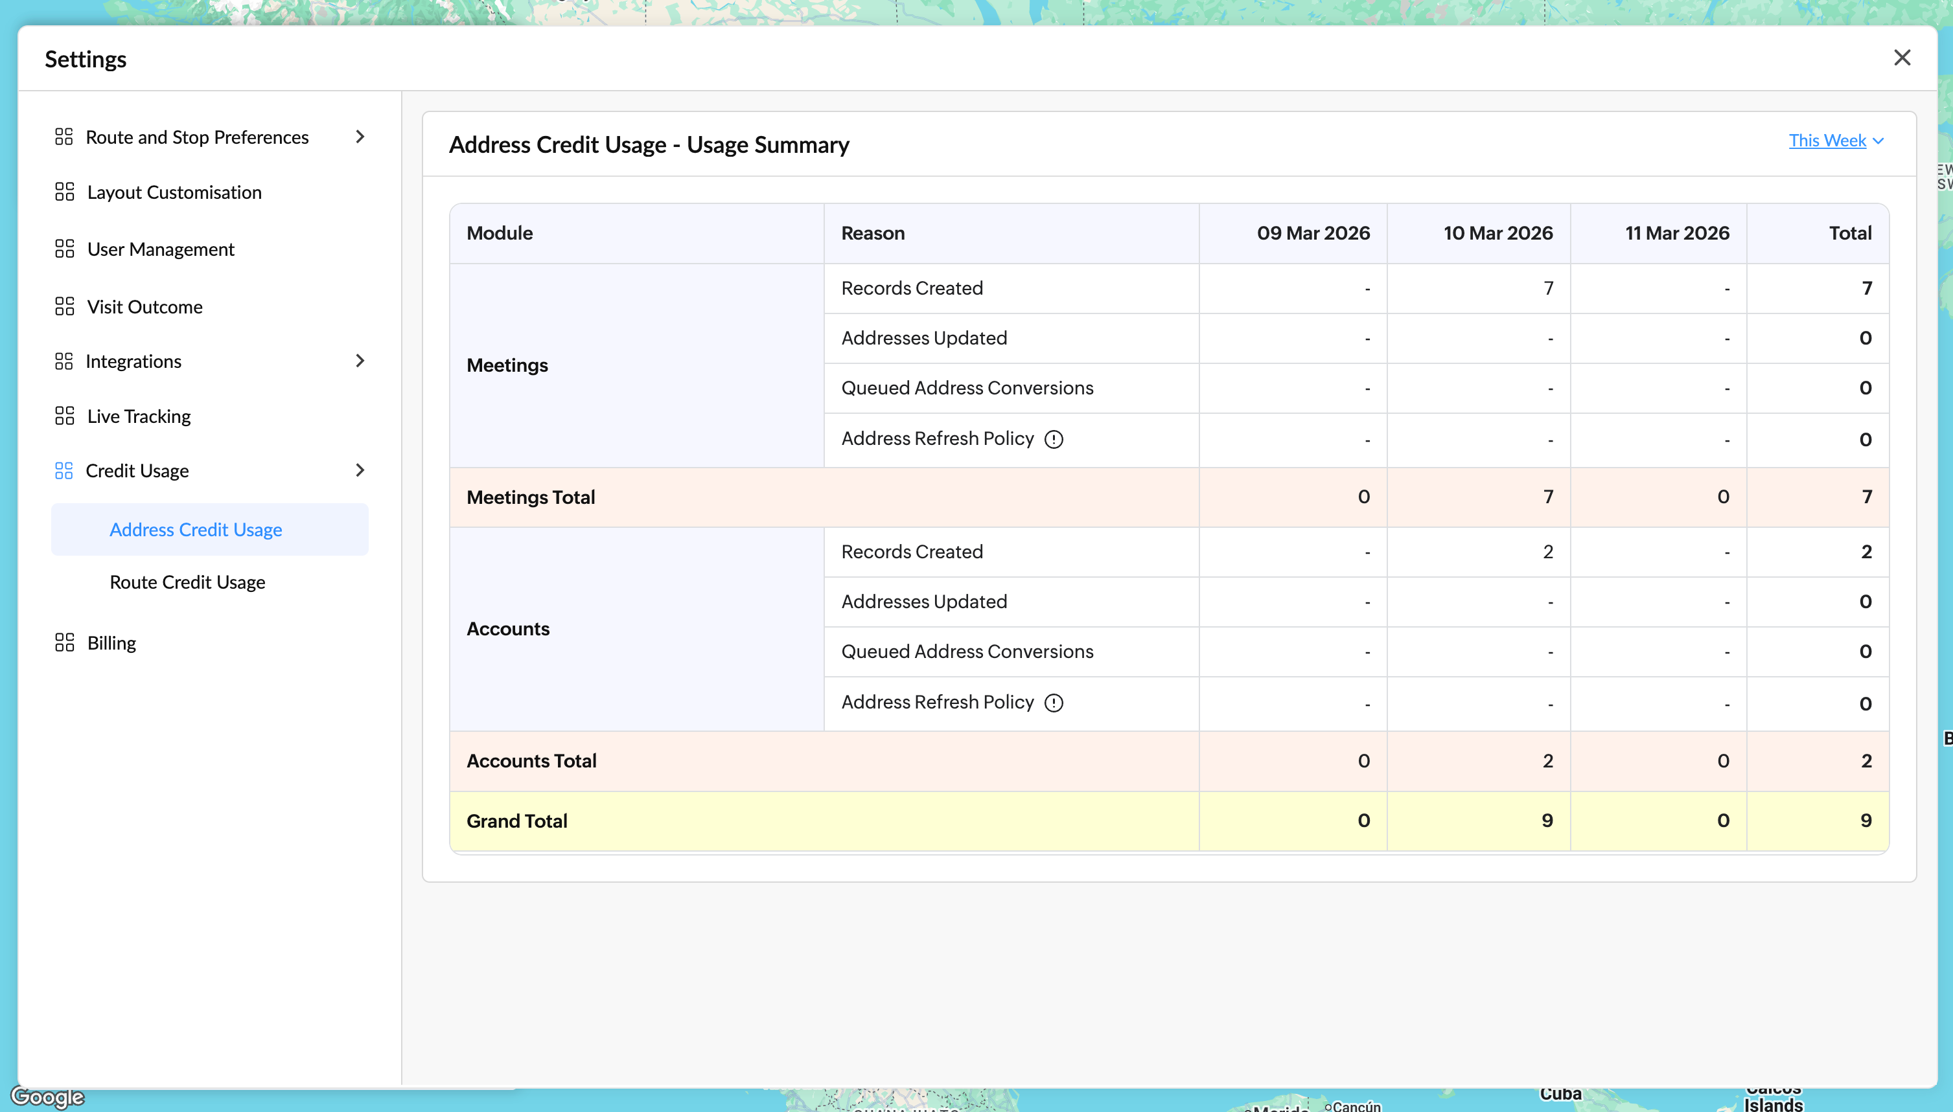
Task: Click the info icon beside Accounts Address Refresh Policy
Action: (x=1054, y=703)
